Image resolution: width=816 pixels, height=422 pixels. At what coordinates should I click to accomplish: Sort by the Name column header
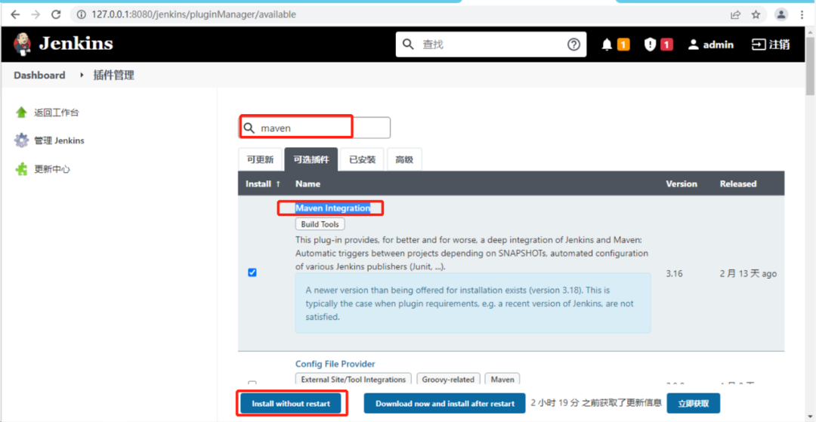[x=308, y=184]
